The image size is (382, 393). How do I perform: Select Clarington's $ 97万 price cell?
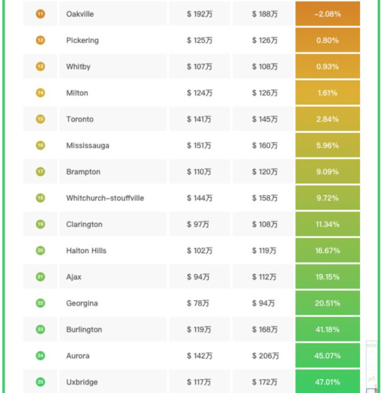pos(198,224)
